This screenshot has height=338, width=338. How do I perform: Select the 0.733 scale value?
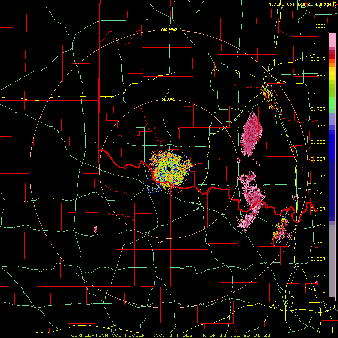[318, 126]
